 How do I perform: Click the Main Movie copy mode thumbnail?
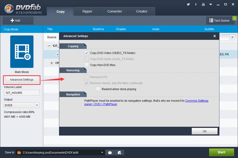pos(22,51)
